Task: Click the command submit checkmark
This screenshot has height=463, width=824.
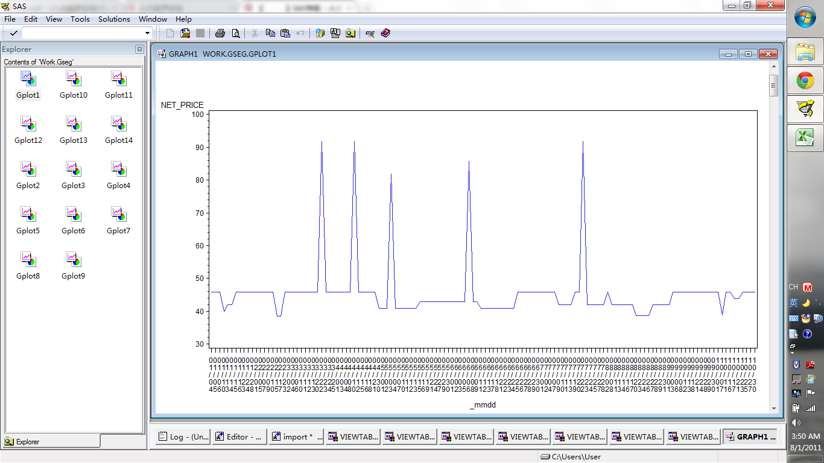Action: [x=13, y=33]
